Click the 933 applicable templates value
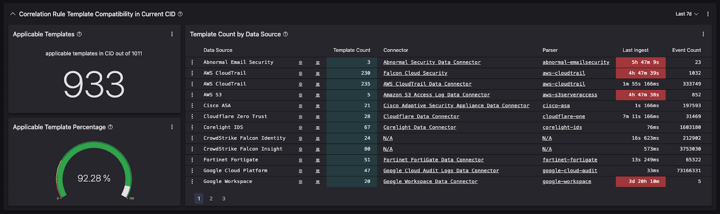Screen dimensions: 720x214 (94, 84)
